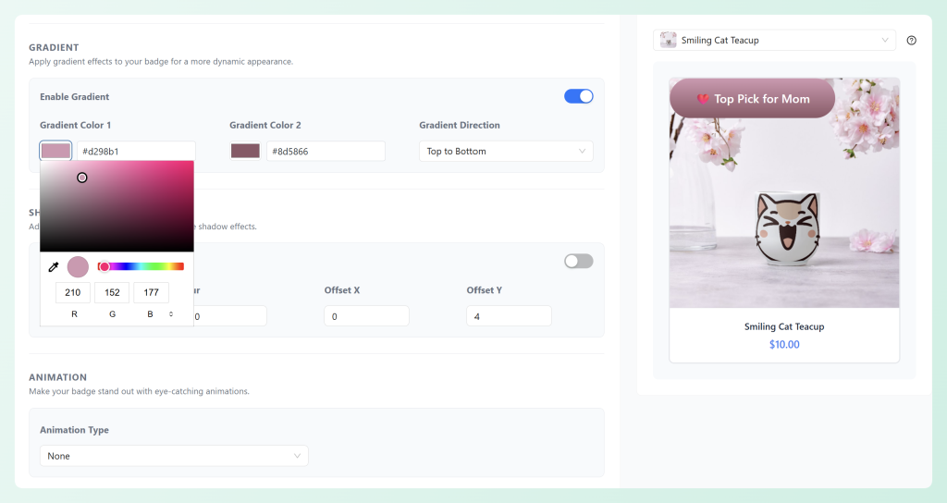
Task: Click the G value field 152
Action: [x=112, y=292]
